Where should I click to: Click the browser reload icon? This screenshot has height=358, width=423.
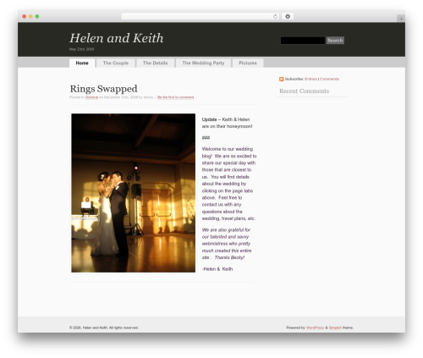(x=275, y=16)
